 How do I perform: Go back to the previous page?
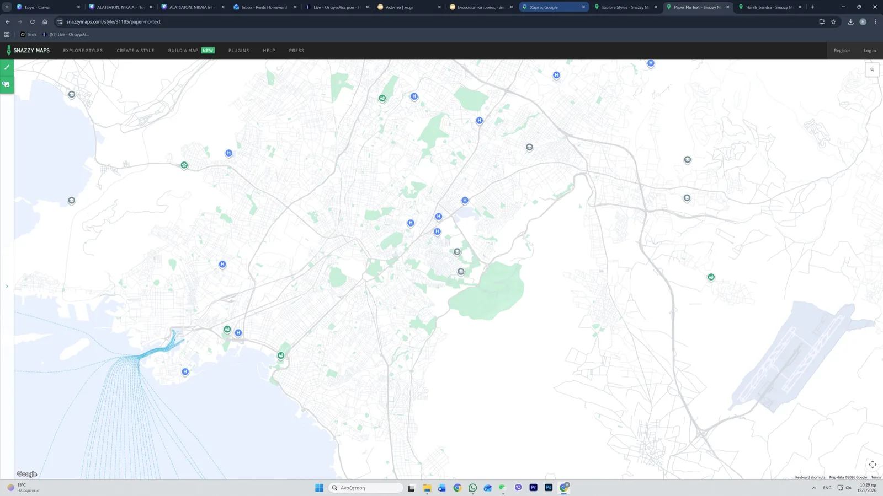coord(8,22)
